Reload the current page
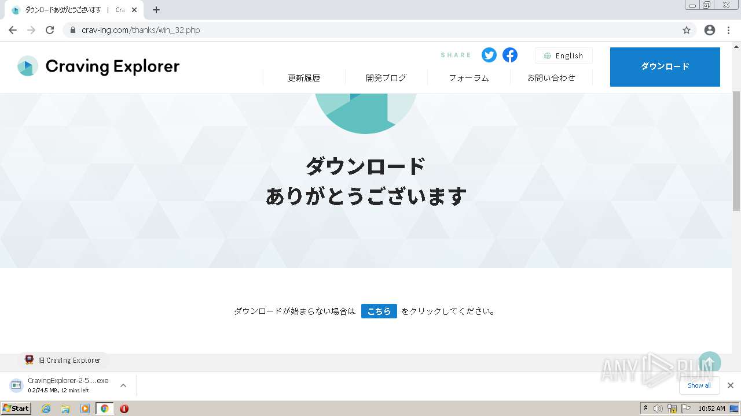Screen dimensions: 741x416 click(50, 30)
